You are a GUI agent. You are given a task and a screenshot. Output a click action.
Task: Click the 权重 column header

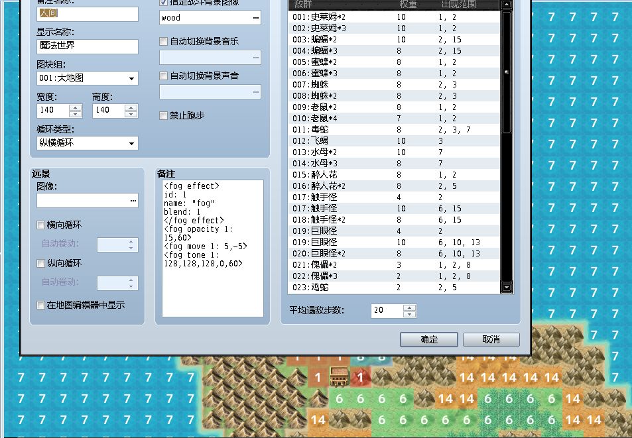[408, 5]
